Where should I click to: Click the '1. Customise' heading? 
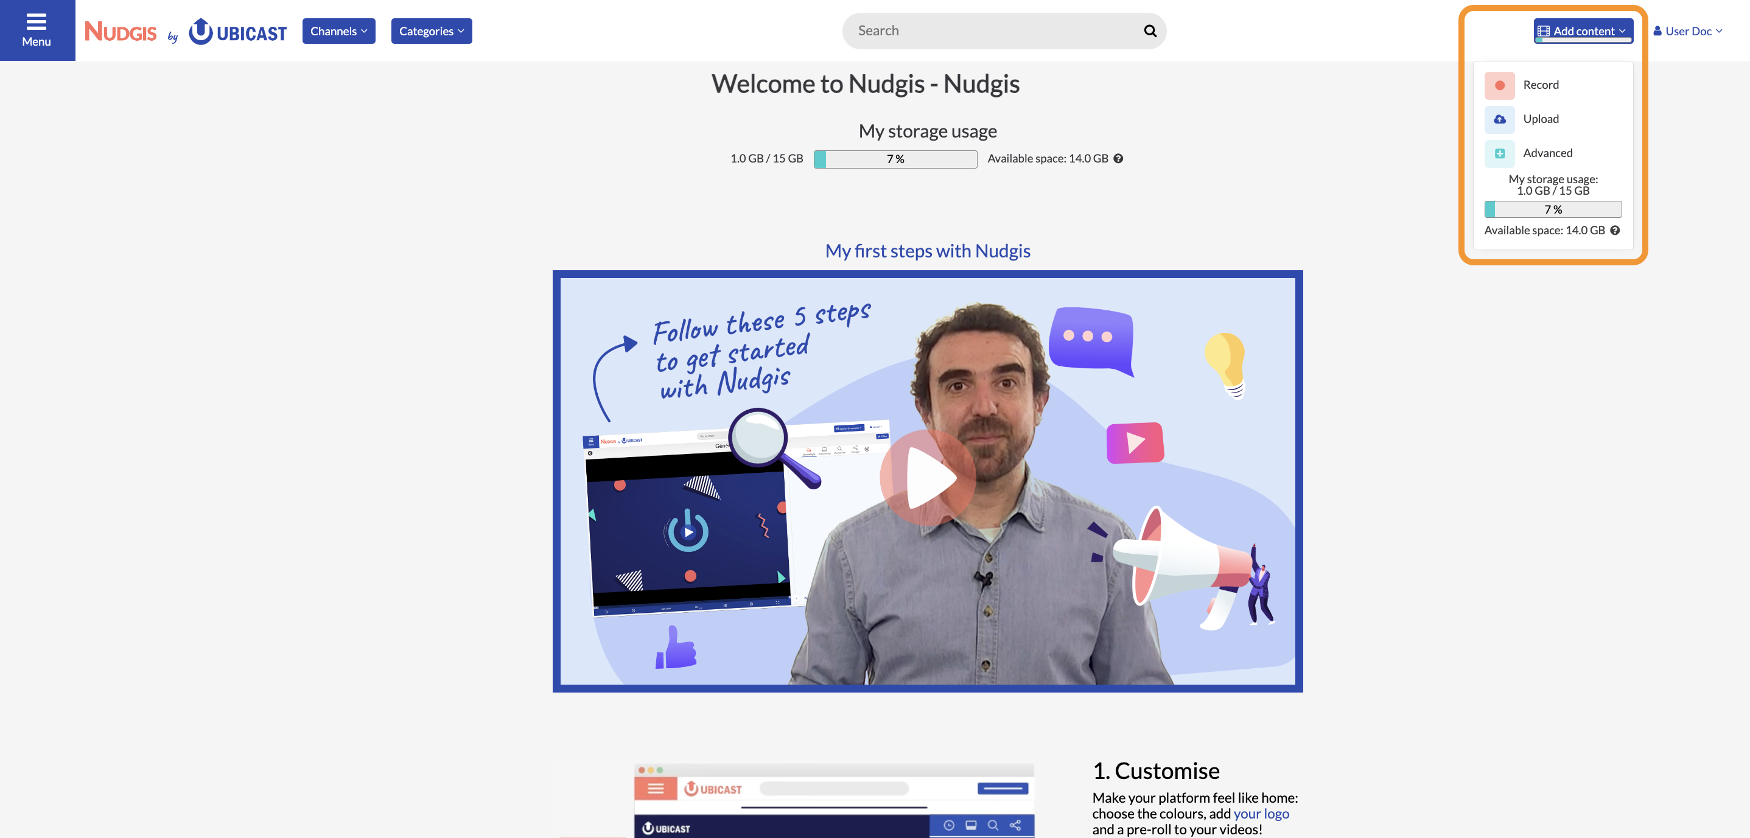coord(1155,771)
